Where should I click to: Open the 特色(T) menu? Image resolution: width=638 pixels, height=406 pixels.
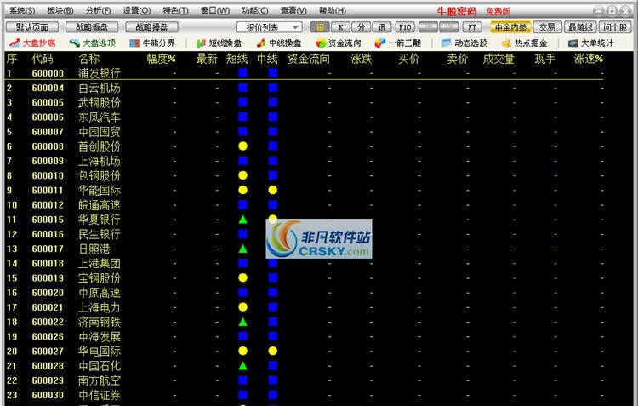175,10
